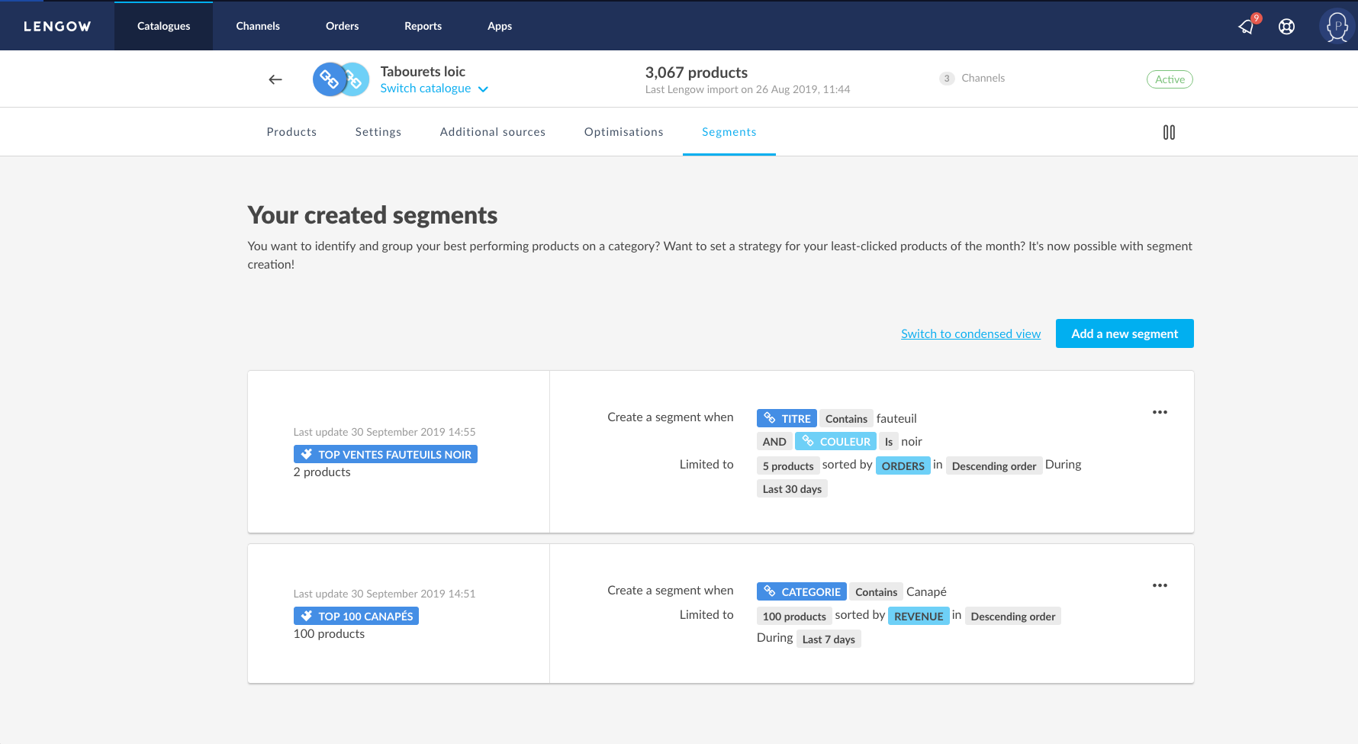Click the Active status badge
The image size is (1358, 744).
tap(1169, 79)
